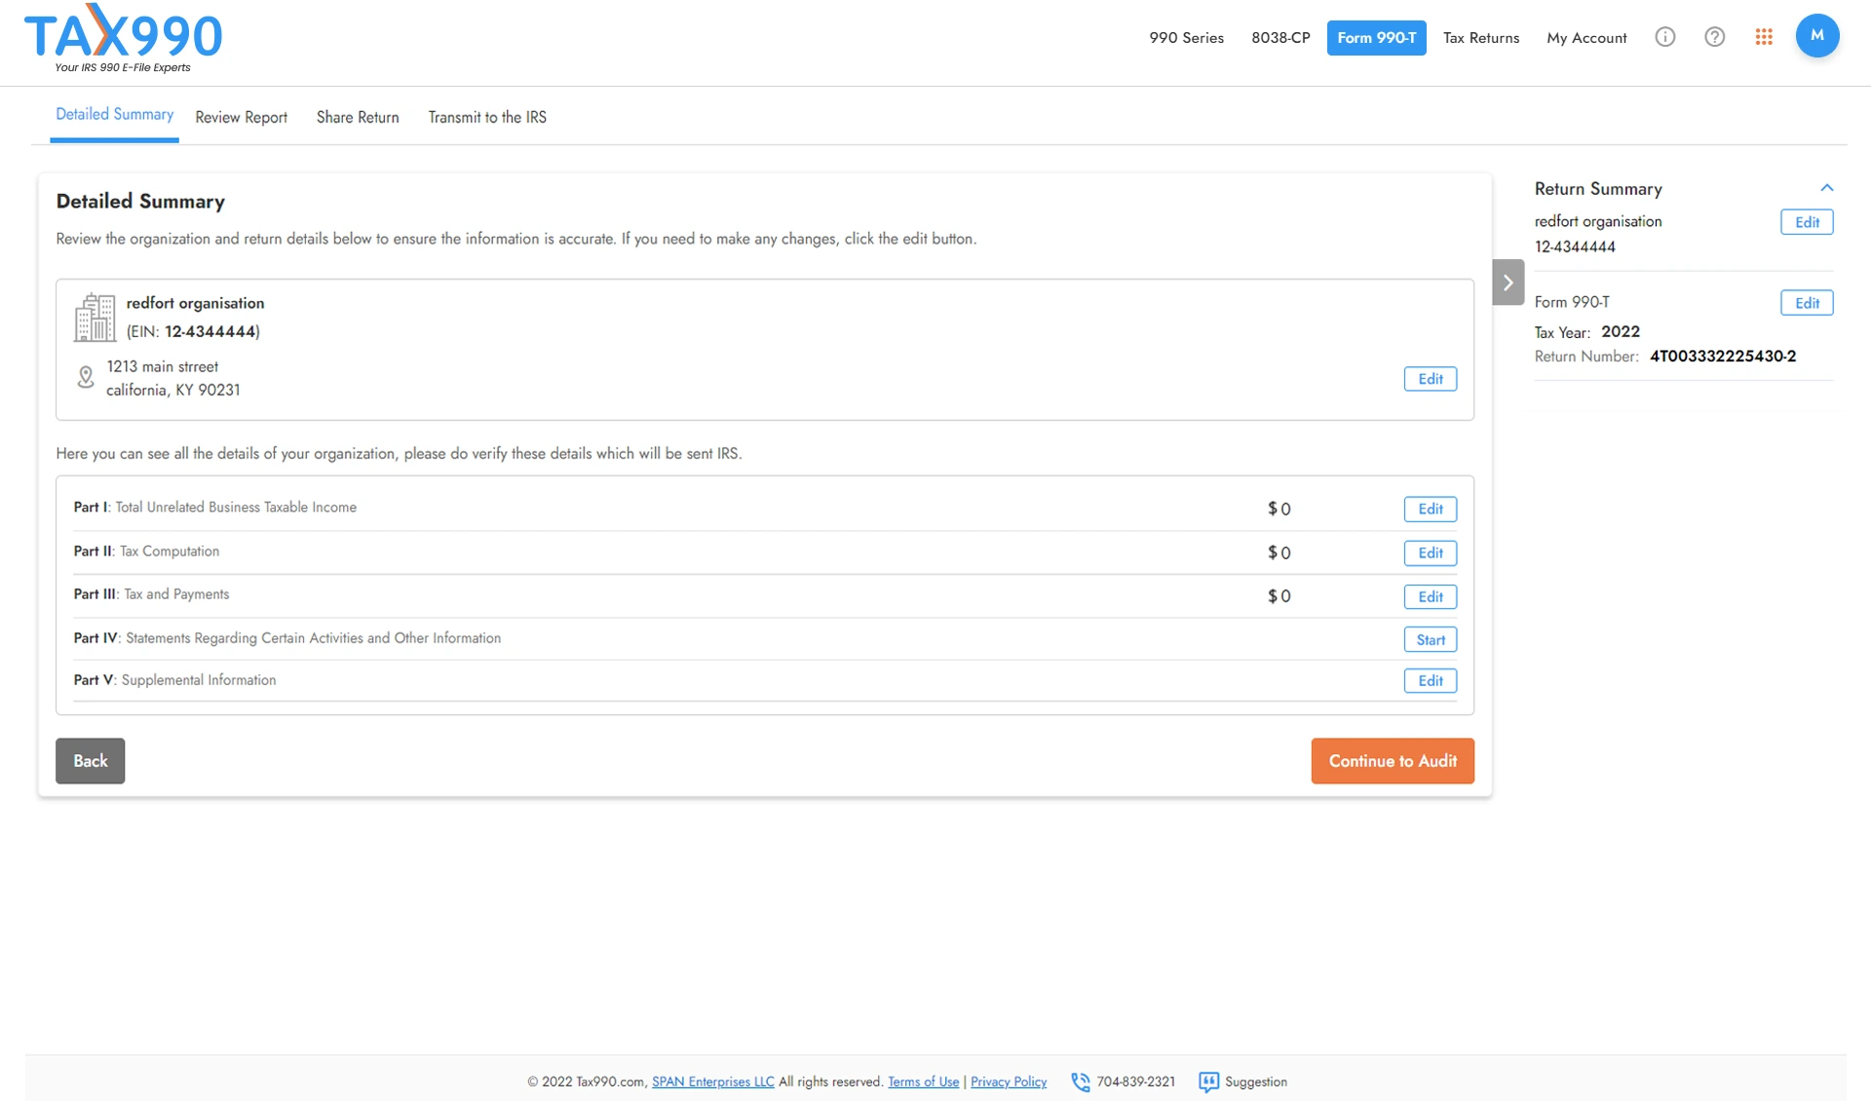The height and width of the screenshot is (1101, 1871).
Task: Toggle the side panel arrow tab
Action: tap(1508, 283)
